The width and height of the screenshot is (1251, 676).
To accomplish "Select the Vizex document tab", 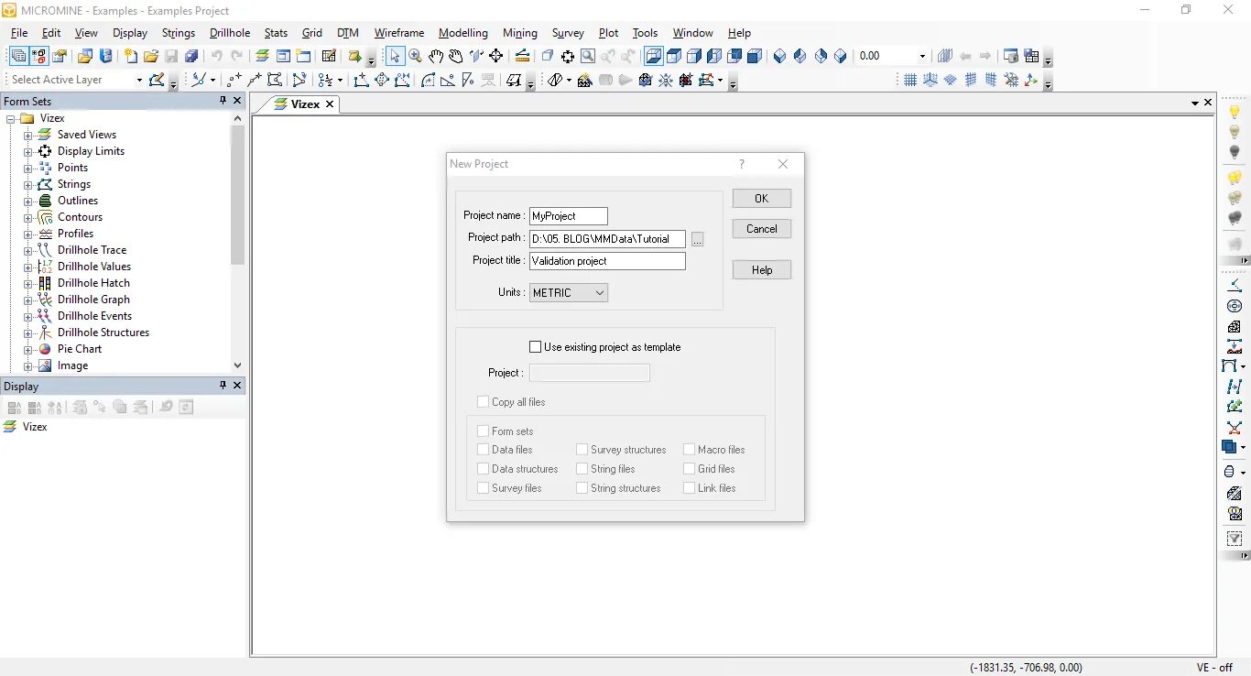I will [304, 104].
